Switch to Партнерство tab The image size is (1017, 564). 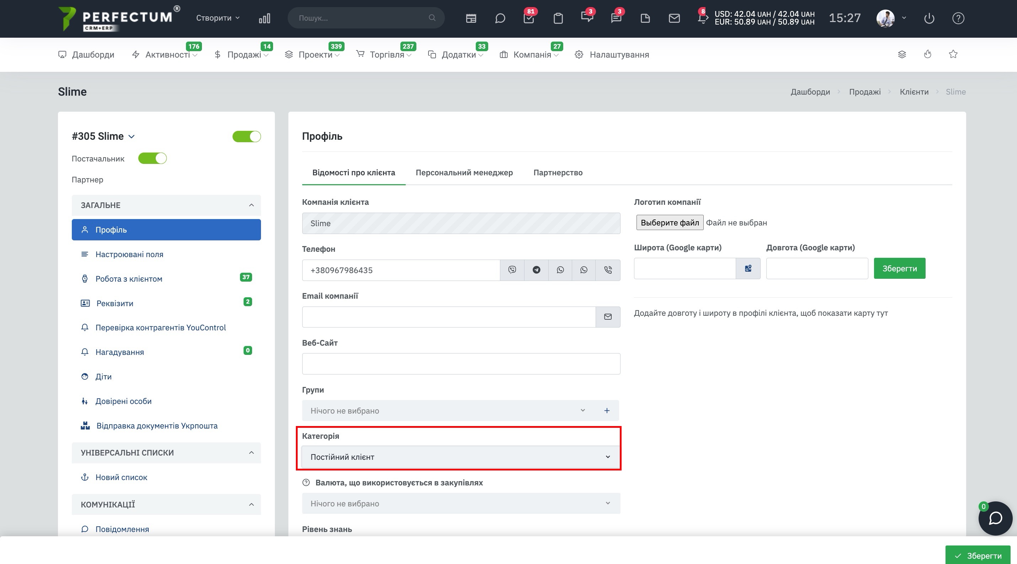click(x=558, y=172)
